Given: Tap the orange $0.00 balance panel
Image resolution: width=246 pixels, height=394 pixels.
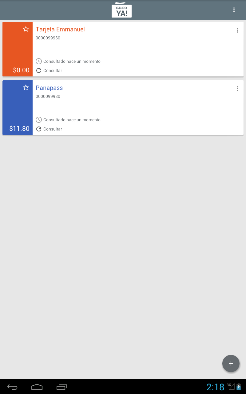Looking at the screenshot, I should coord(18,49).
